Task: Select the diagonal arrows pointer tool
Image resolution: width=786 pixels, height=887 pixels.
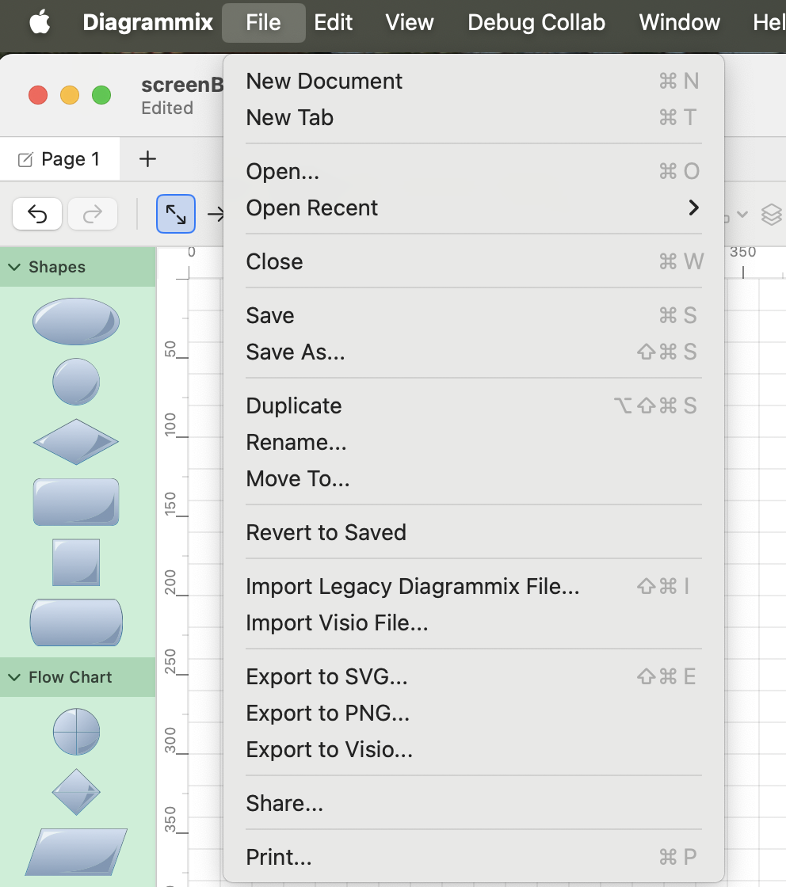Action: (176, 214)
